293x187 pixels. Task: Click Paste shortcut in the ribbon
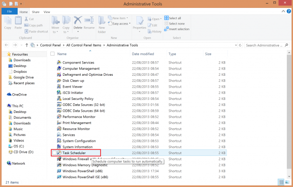pos(36,32)
